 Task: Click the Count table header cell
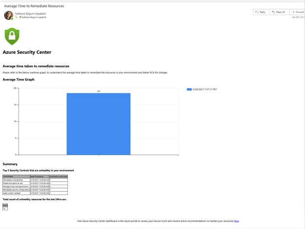coord(5,206)
